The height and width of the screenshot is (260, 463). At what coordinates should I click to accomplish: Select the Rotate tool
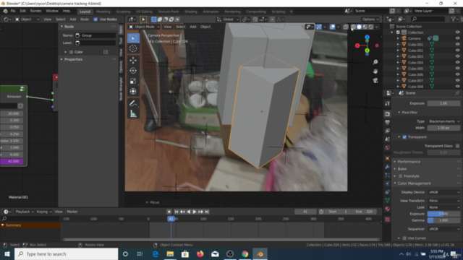click(133, 71)
